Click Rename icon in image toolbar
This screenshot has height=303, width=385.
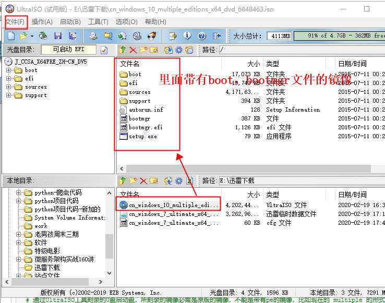click(154, 50)
